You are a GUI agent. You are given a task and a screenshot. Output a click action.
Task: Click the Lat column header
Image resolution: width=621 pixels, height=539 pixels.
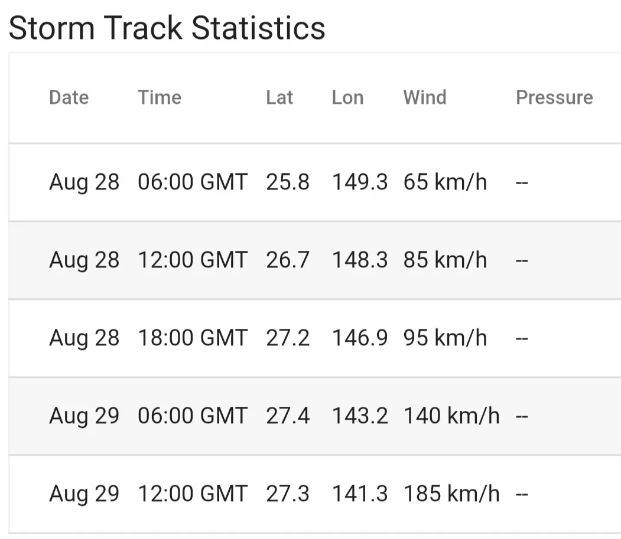(279, 97)
